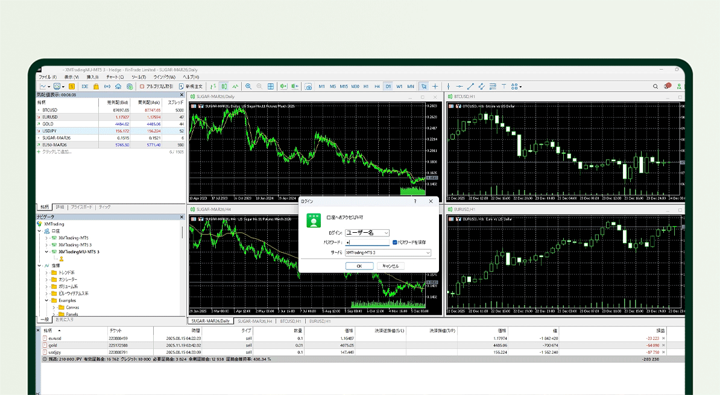Screen dimensions: 720x395
Task: Select the trendline drawing tool
Action: pyautogui.click(x=471, y=86)
